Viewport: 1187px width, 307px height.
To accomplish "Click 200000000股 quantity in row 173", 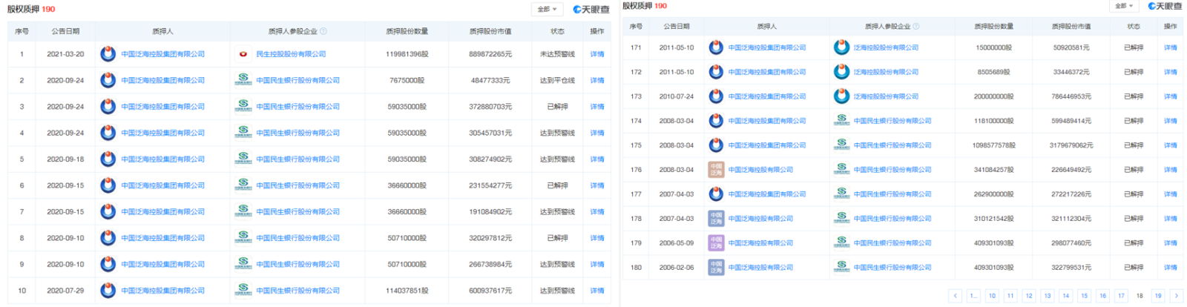I will click(x=993, y=96).
